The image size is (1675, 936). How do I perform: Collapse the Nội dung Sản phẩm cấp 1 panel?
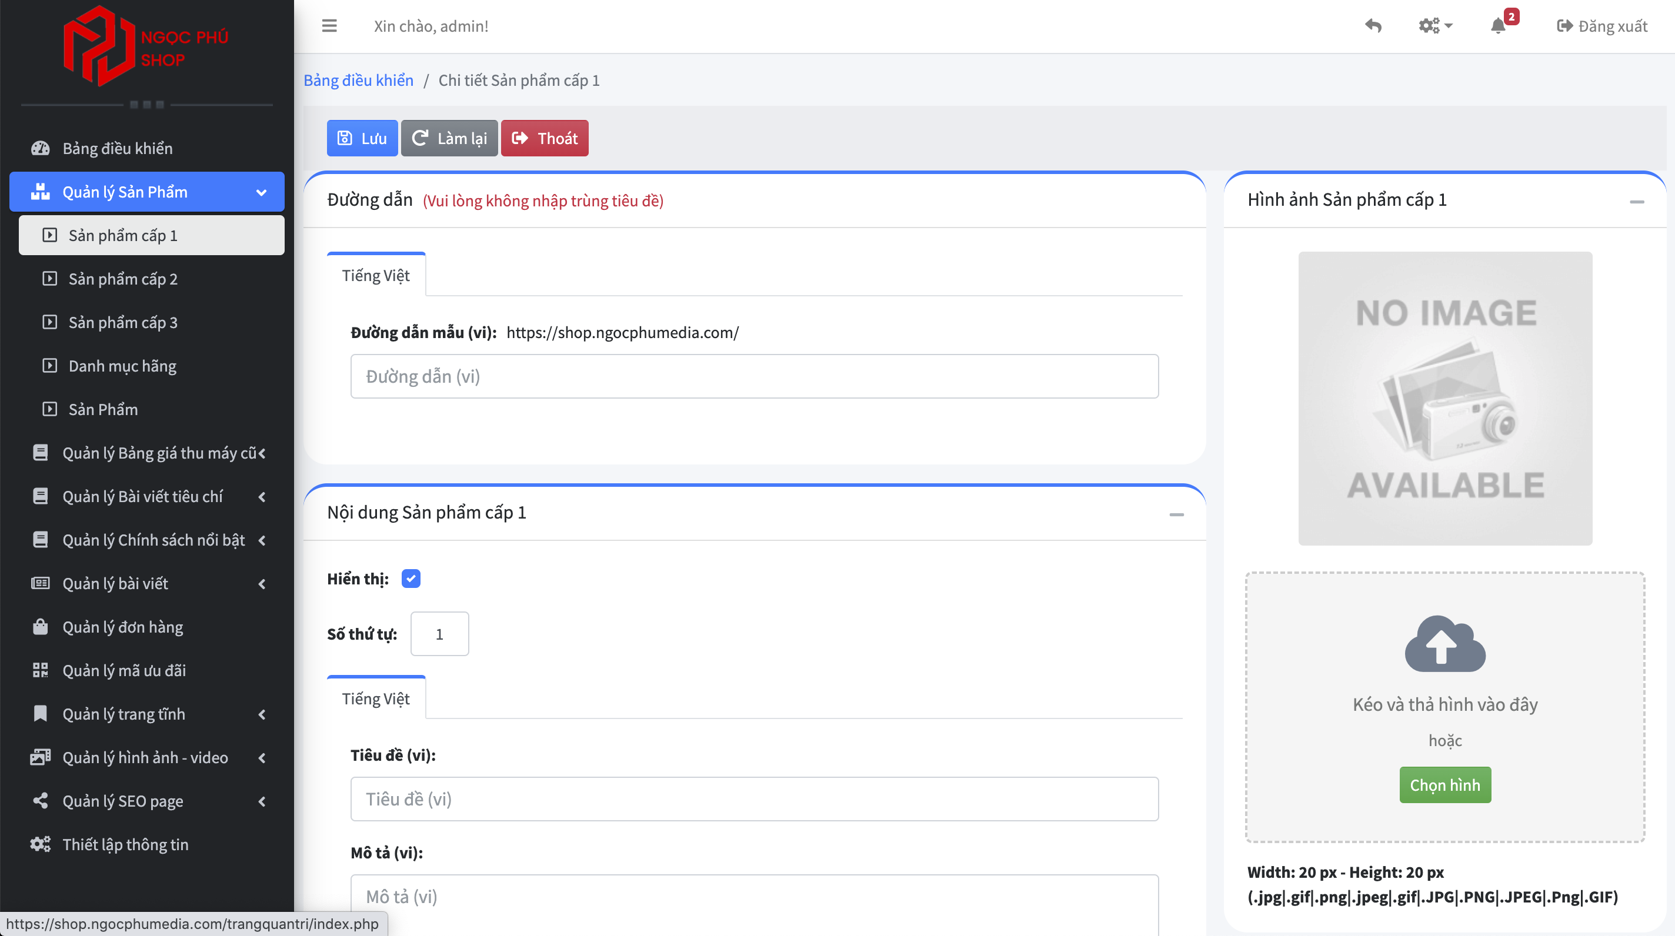point(1176,514)
